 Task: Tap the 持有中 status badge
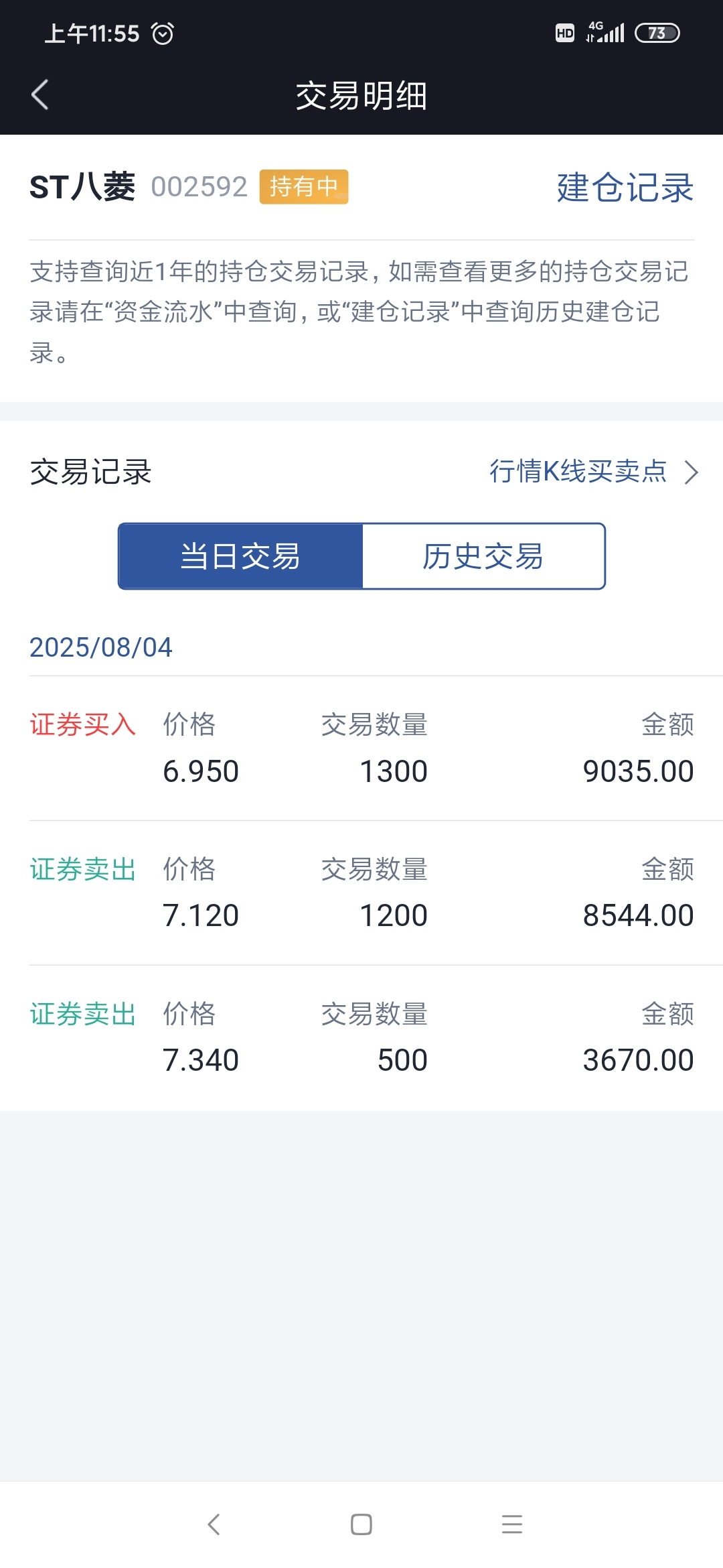(x=304, y=187)
